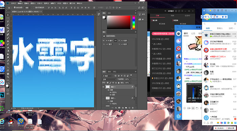
Task: Open the opacity percentage dropdown arrow
Action: [x=131, y=79]
